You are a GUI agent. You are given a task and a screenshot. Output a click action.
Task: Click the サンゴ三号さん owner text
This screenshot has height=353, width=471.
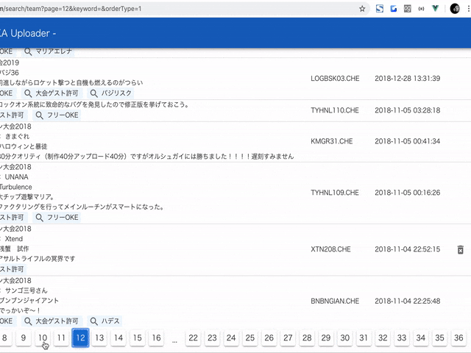click(26, 290)
